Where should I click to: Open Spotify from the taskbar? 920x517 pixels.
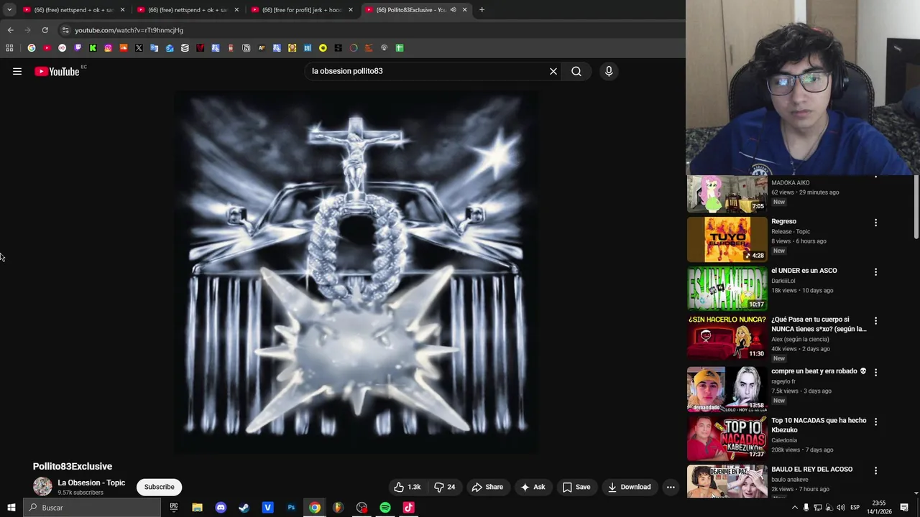385,508
